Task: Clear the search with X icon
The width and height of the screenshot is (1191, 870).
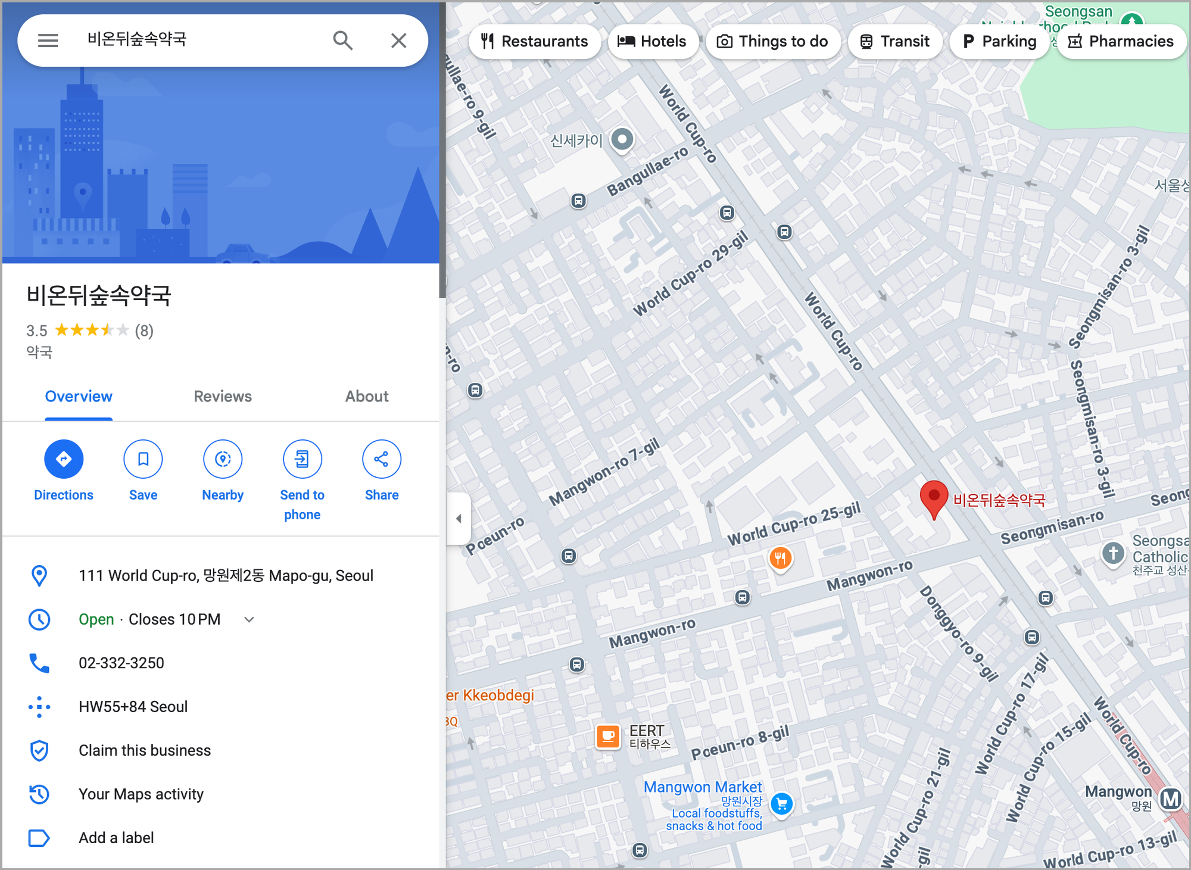Action: (x=398, y=40)
